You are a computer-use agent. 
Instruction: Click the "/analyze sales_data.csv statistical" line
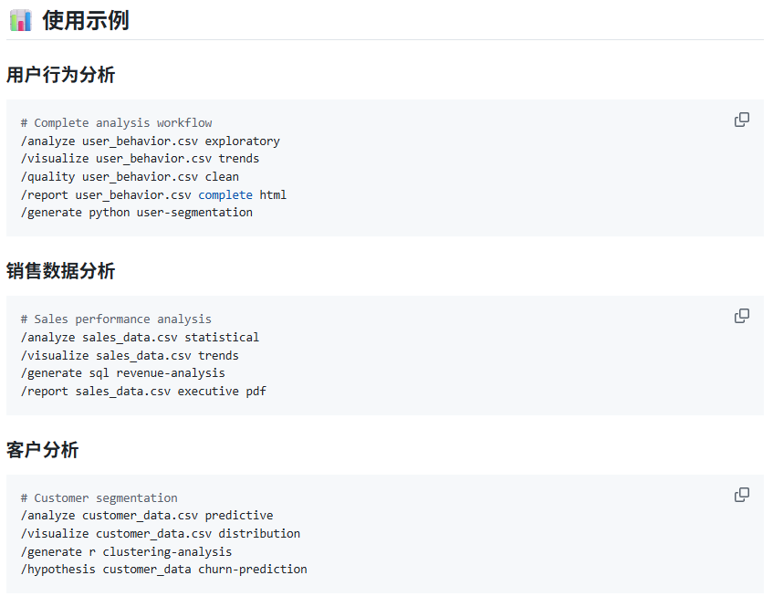140,338
